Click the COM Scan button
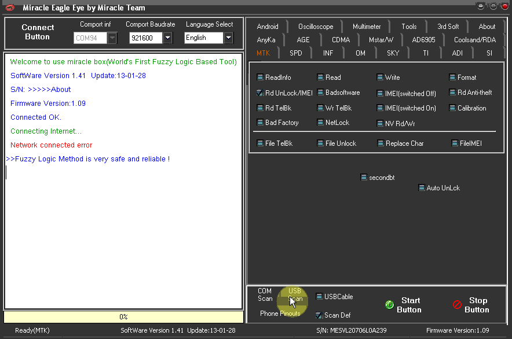 point(265,294)
